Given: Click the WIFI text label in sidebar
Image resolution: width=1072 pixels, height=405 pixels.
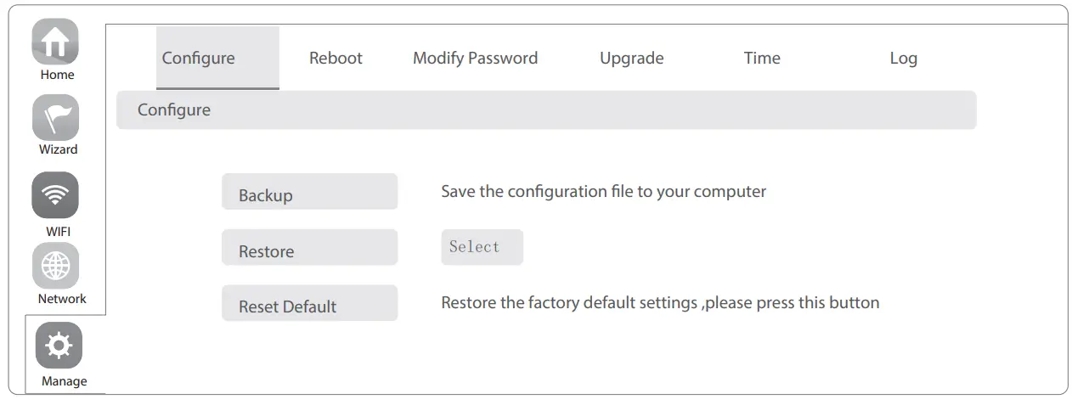Looking at the screenshot, I should 58,232.
